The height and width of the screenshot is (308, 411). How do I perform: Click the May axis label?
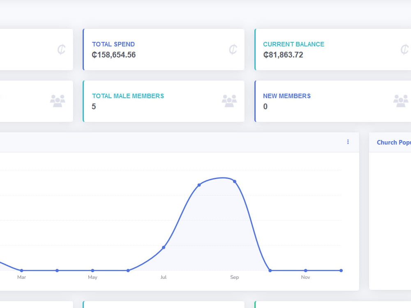tap(92, 277)
